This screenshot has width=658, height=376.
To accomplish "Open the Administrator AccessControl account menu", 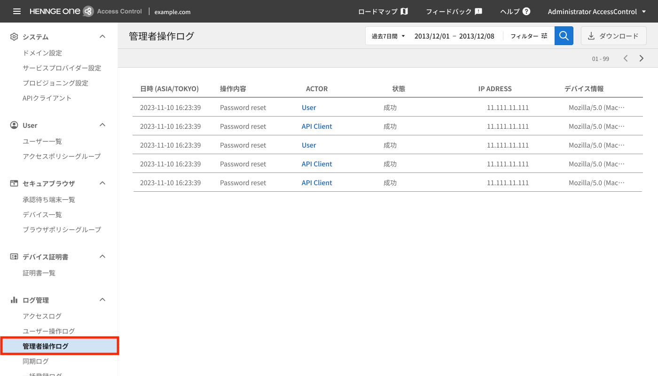I will tap(597, 11).
